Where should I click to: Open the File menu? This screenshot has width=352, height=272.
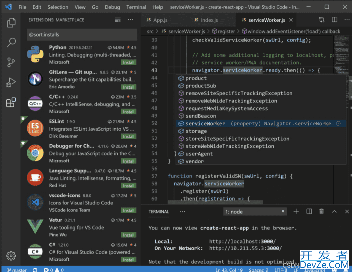(x=22, y=7)
